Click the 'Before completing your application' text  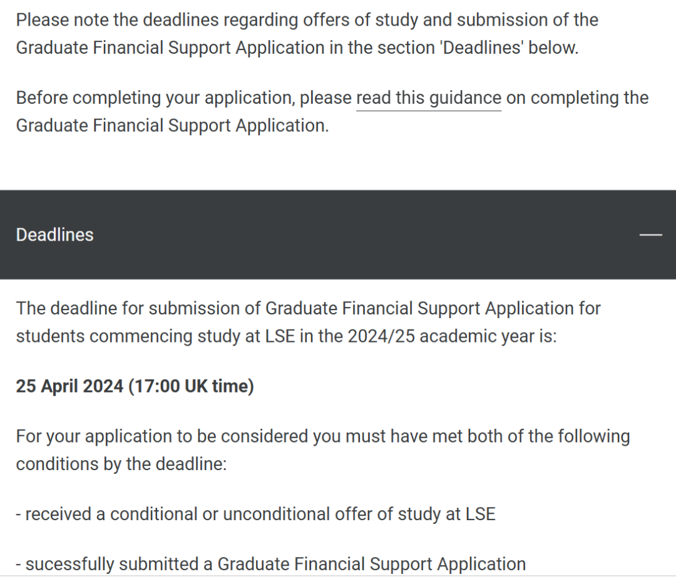(155, 98)
